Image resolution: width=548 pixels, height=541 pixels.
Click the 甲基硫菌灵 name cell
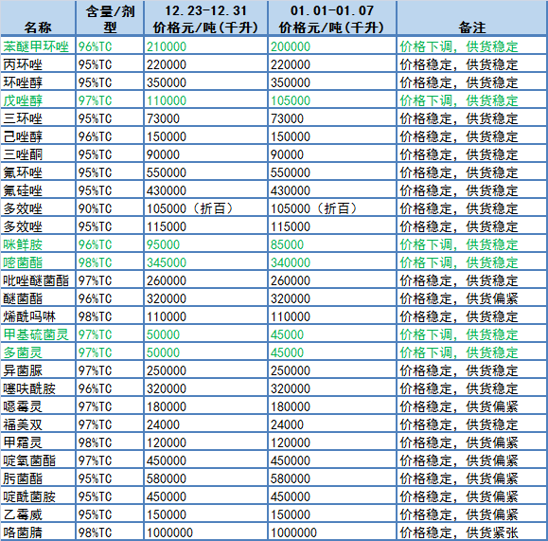point(38,334)
